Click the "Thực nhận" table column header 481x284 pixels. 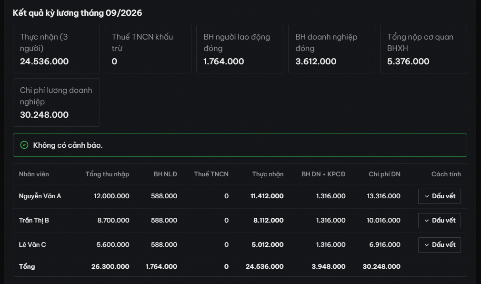pos(268,174)
